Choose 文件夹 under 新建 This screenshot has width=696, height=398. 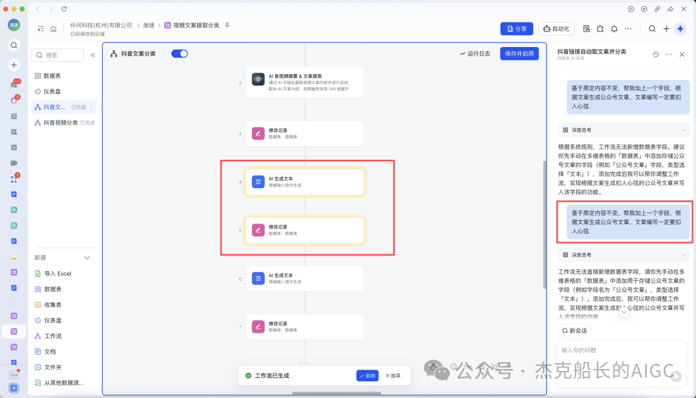click(x=64, y=367)
